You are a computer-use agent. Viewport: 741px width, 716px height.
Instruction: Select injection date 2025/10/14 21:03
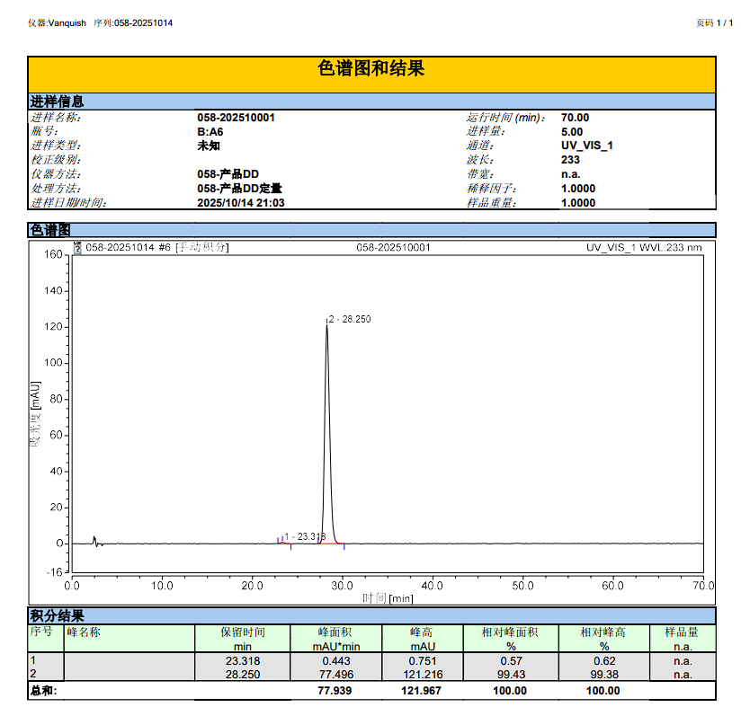tap(240, 203)
